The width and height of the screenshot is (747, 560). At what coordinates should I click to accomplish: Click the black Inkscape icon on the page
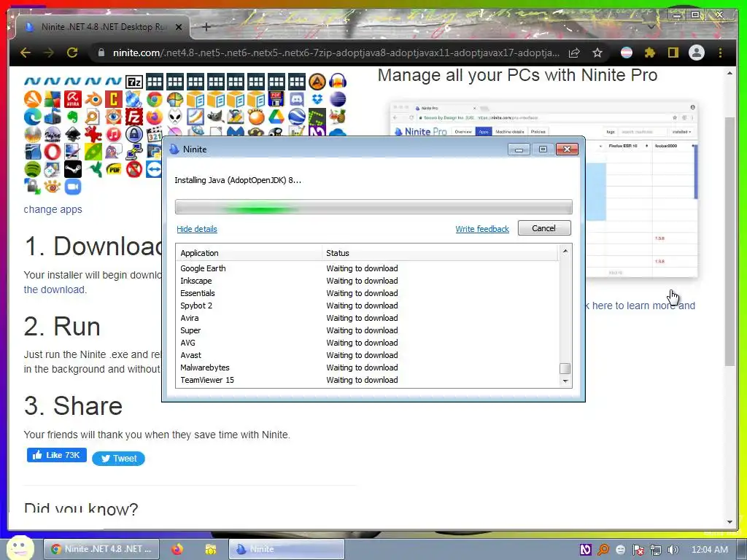pos(73,134)
